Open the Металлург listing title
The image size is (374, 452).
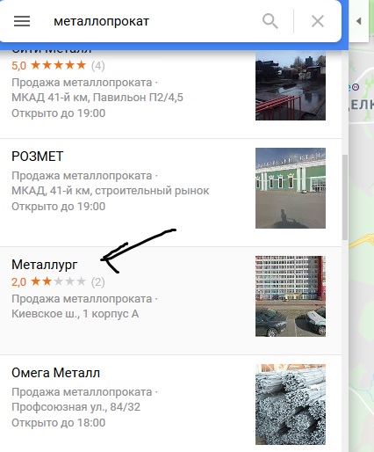tap(45, 265)
